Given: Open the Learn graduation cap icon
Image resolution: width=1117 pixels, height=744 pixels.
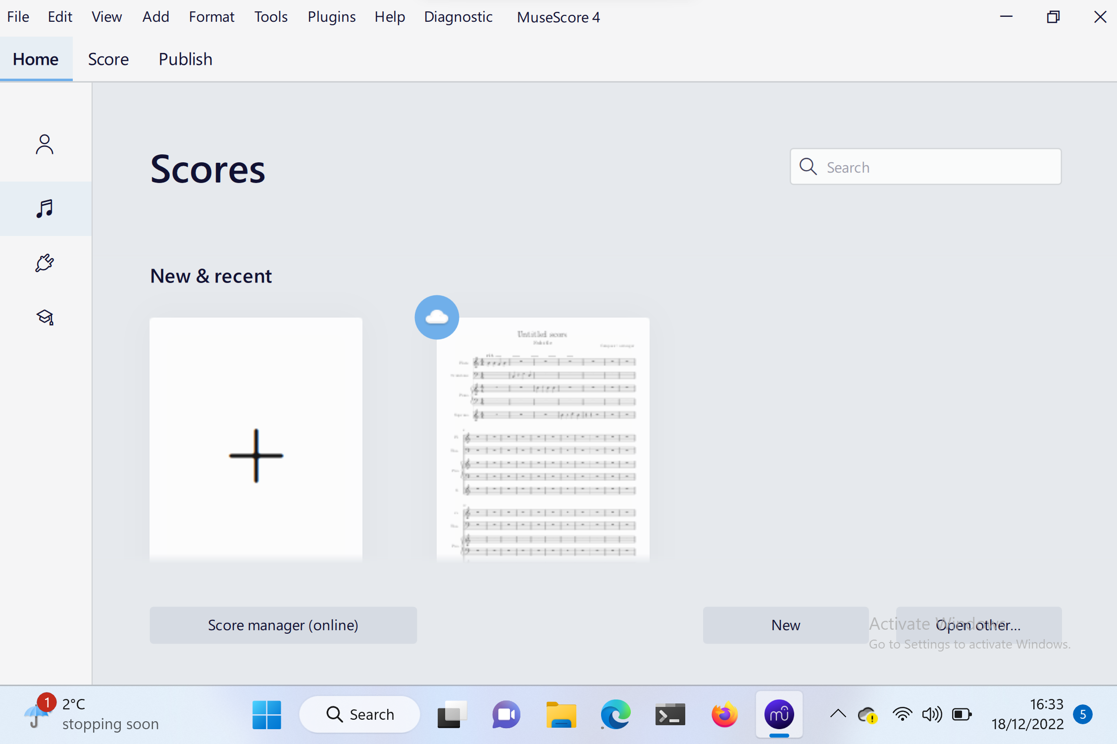Looking at the screenshot, I should pos(45,317).
